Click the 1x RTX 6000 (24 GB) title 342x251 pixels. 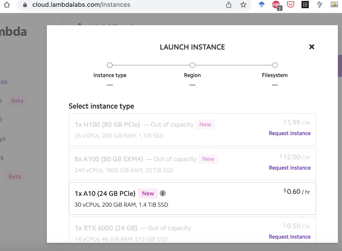pyautogui.click(x=106, y=228)
